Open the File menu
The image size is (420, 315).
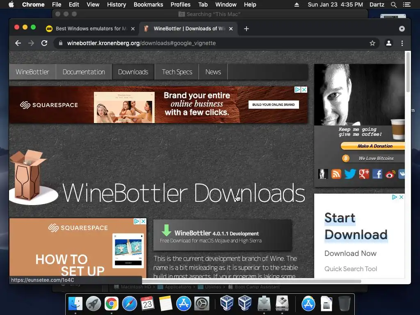(x=57, y=5)
